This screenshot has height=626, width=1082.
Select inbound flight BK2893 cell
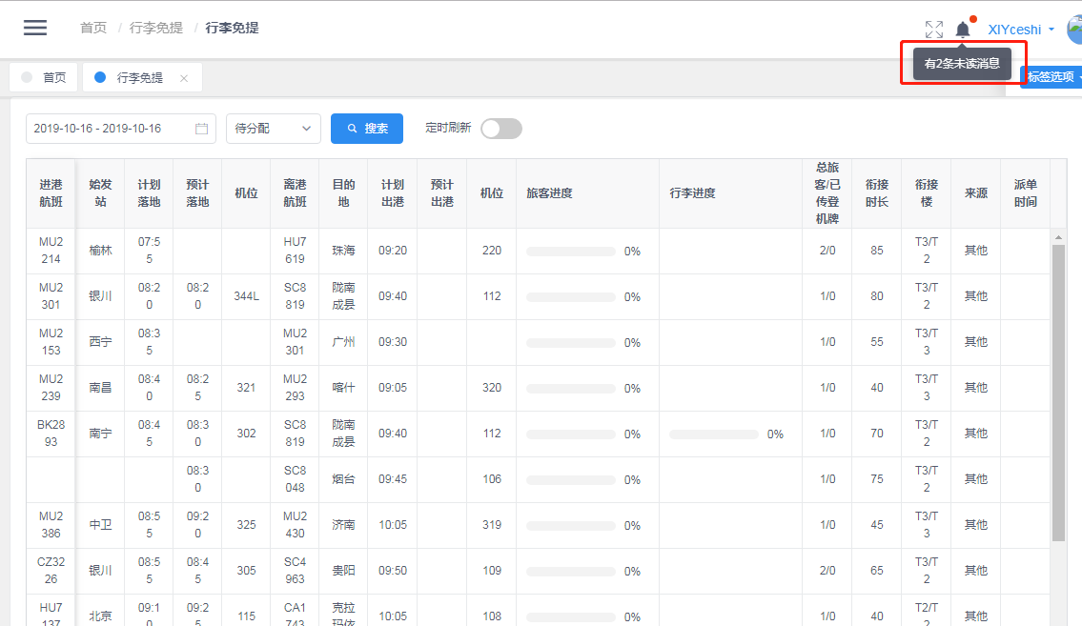pos(51,433)
